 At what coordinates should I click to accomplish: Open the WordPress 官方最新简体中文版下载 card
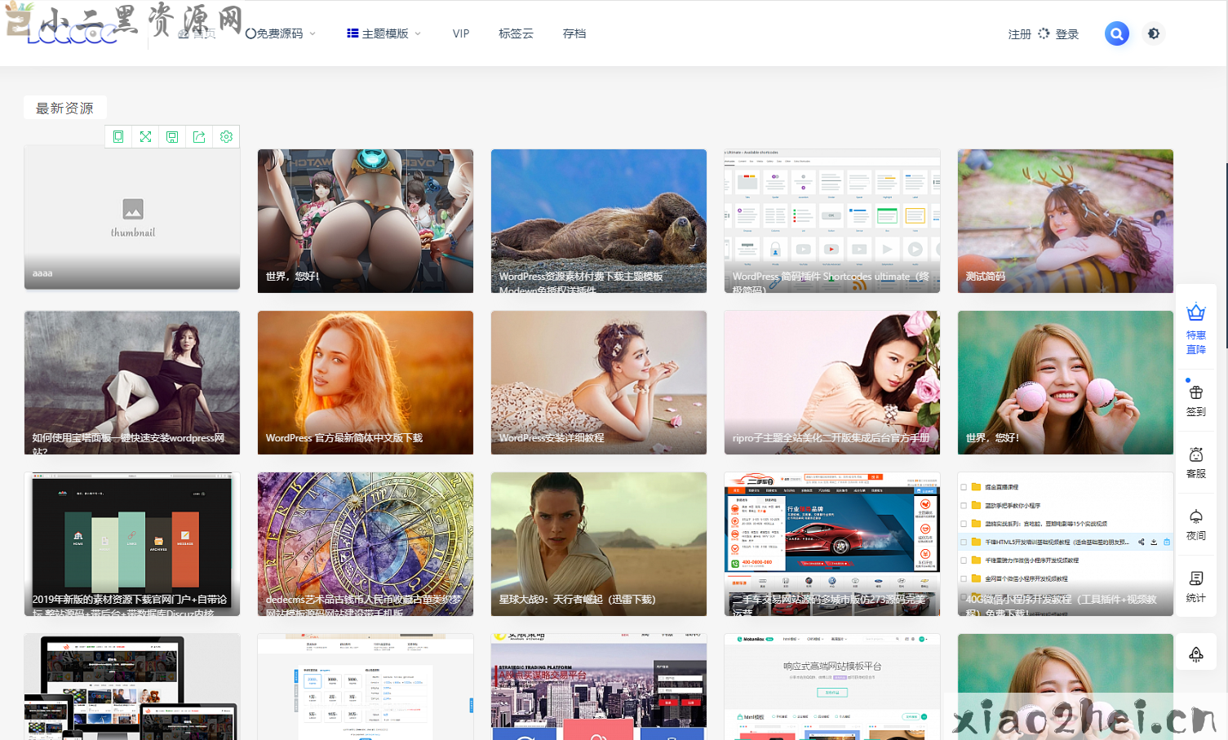[366, 383]
